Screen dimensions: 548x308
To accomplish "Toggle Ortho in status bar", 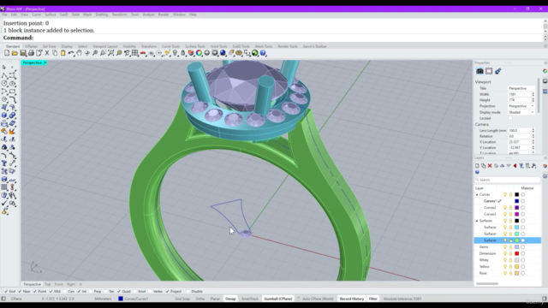I will [200, 299].
